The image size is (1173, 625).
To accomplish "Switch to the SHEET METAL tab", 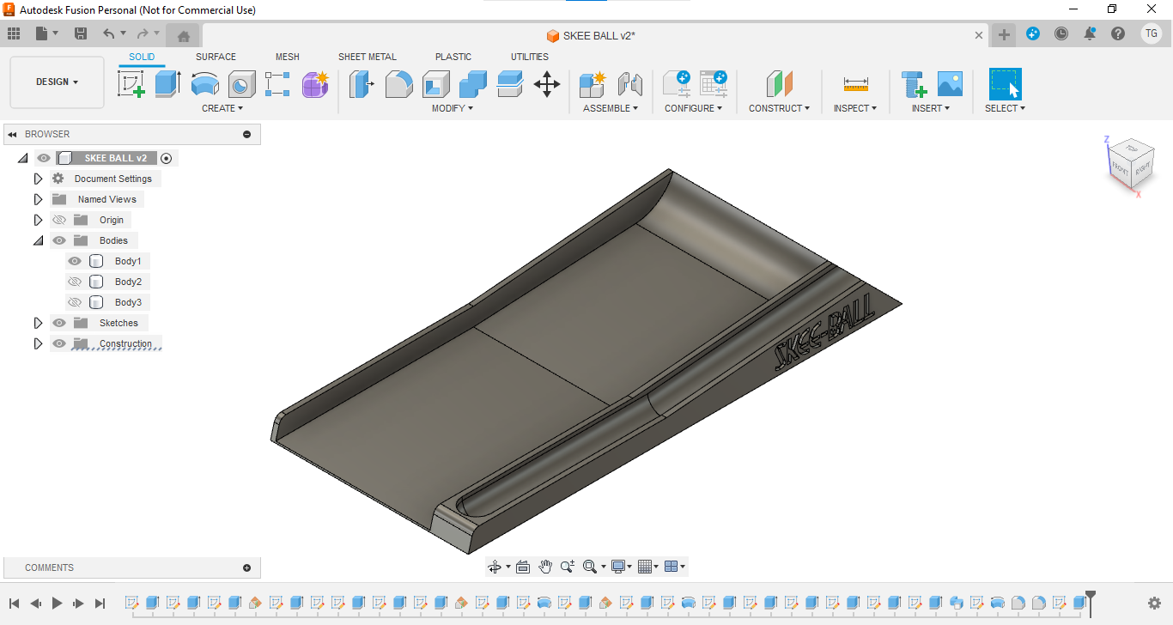I will click(x=368, y=57).
